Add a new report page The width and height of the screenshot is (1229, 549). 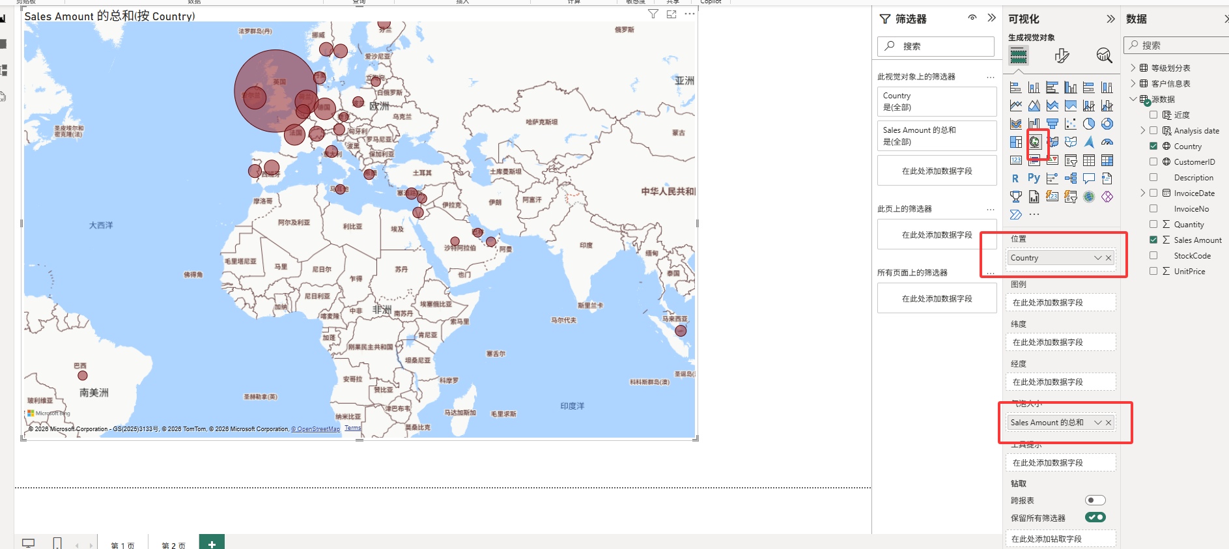pos(212,543)
